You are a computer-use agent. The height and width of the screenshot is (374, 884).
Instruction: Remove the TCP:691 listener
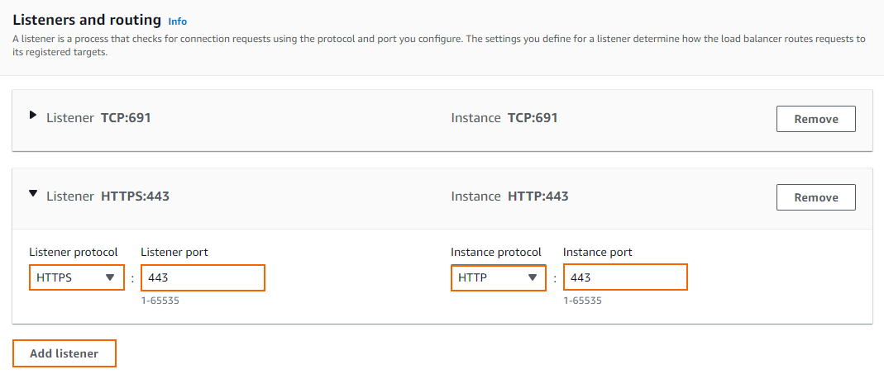click(816, 119)
